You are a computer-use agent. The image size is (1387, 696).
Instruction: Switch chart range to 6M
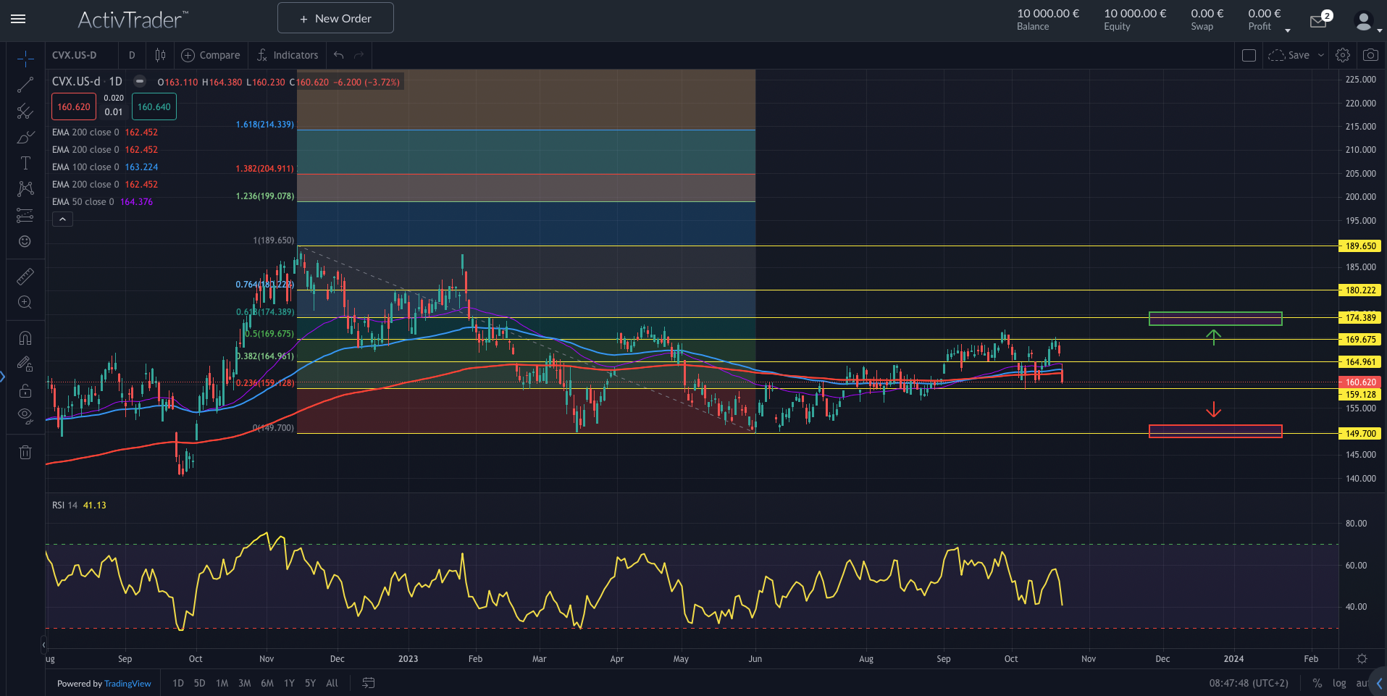coord(267,683)
